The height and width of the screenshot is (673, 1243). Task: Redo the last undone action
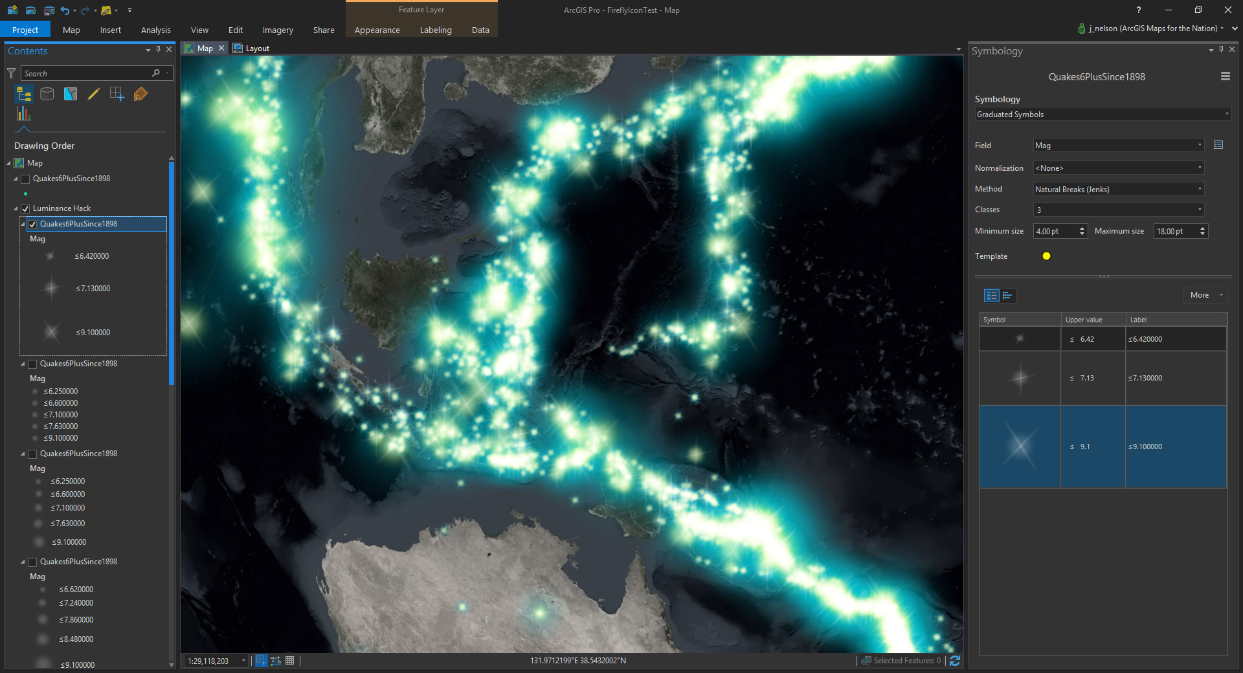tap(85, 10)
